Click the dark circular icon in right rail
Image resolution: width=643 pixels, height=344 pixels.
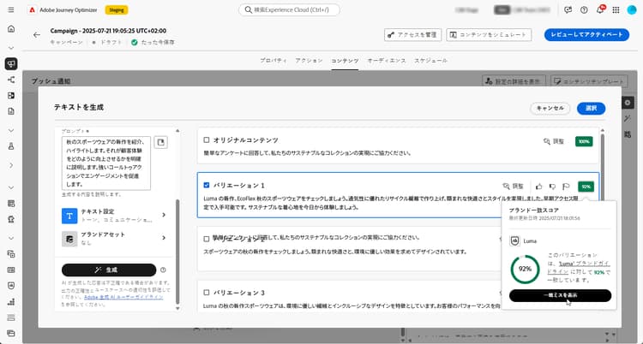click(x=628, y=103)
